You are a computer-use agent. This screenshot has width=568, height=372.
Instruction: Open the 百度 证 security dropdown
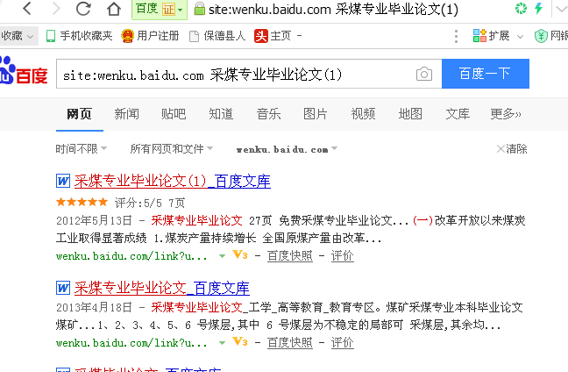pyautogui.click(x=160, y=9)
